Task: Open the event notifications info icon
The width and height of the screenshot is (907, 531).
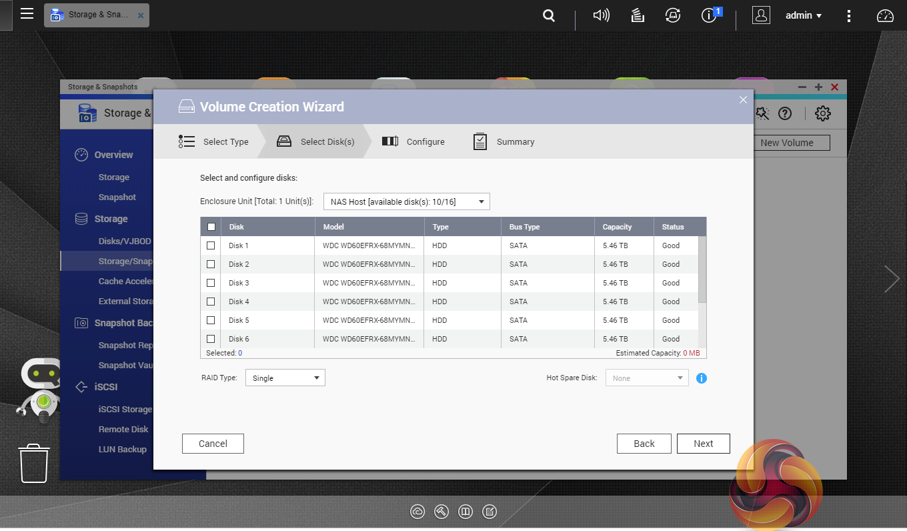Action: 710,15
